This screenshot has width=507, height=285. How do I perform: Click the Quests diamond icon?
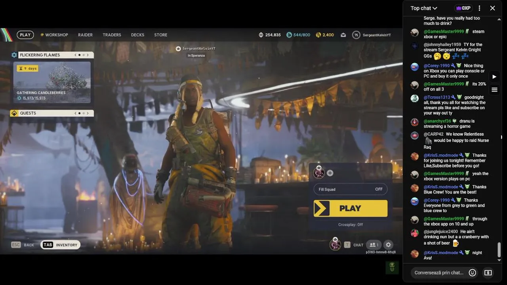coord(14,113)
